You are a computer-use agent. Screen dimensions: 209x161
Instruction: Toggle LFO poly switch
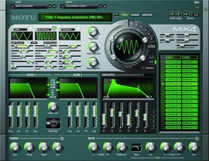[x=153, y=62]
